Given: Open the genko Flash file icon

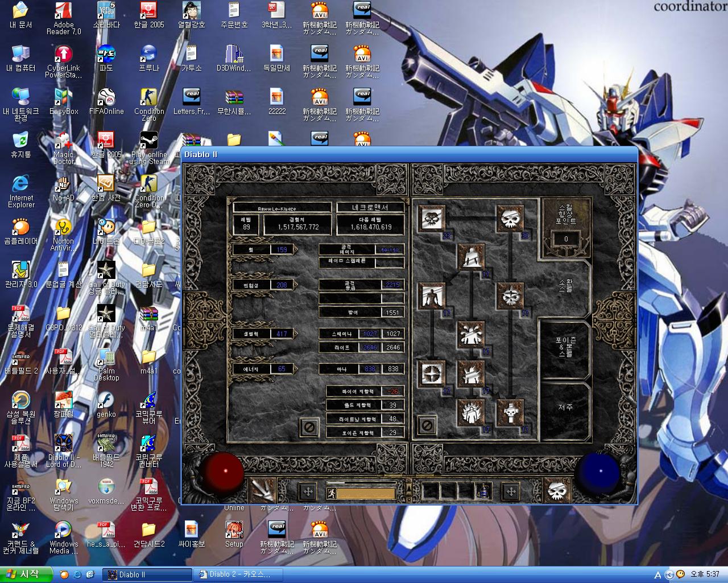Looking at the screenshot, I should tap(106, 405).
